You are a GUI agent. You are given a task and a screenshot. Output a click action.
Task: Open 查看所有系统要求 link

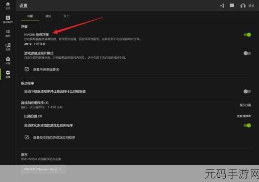46,69
